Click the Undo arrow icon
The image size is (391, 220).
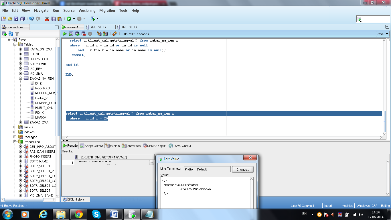[x=31, y=19]
